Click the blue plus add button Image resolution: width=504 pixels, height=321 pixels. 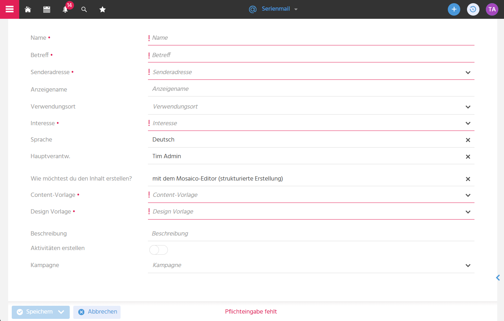[x=454, y=9]
